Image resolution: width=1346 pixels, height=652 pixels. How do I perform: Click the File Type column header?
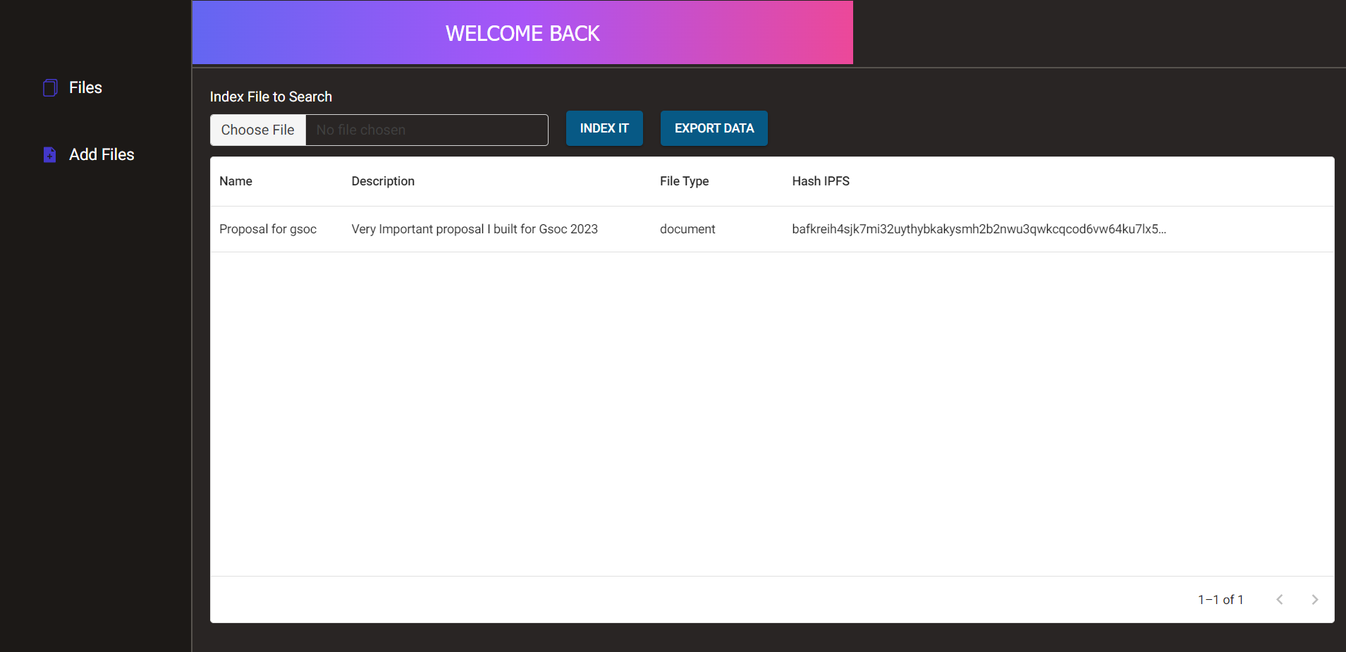click(684, 181)
